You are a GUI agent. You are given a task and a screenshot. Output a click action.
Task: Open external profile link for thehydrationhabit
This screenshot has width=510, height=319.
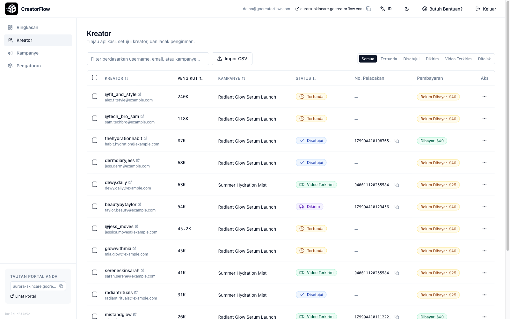[x=145, y=138]
